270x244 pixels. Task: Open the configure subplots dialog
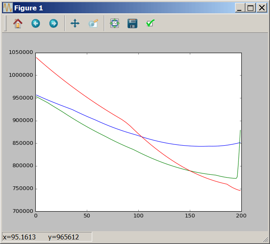[x=115, y=23]
